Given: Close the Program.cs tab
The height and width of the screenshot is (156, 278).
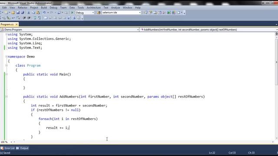Looking at the screenshot, I should coord(17,24).
